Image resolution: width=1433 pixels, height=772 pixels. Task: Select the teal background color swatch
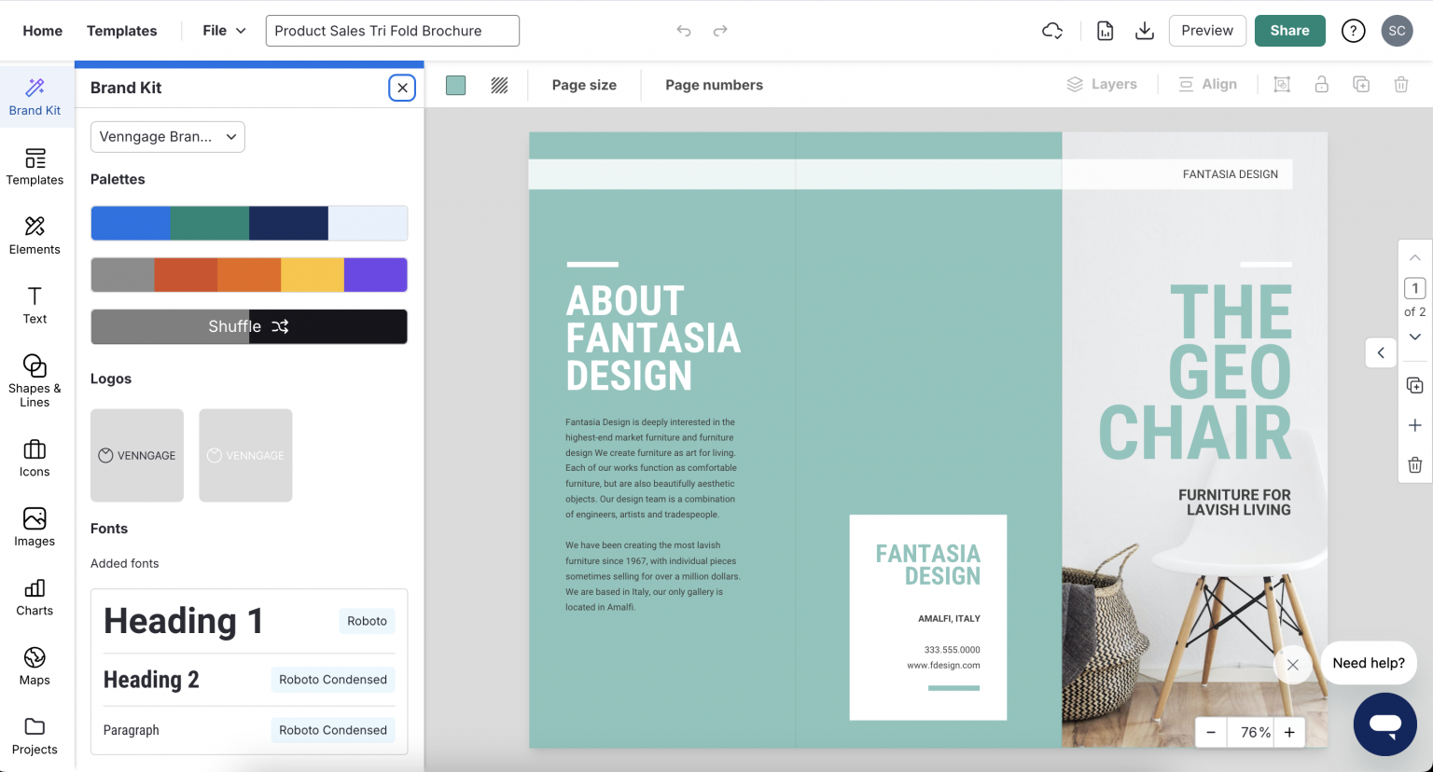point(455,84)
